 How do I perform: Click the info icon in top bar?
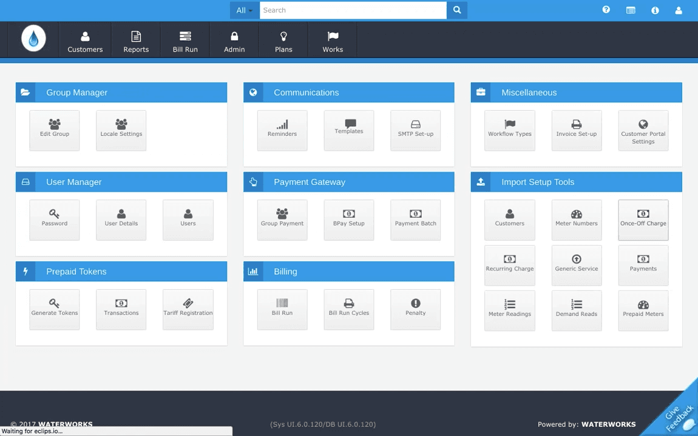655,10
